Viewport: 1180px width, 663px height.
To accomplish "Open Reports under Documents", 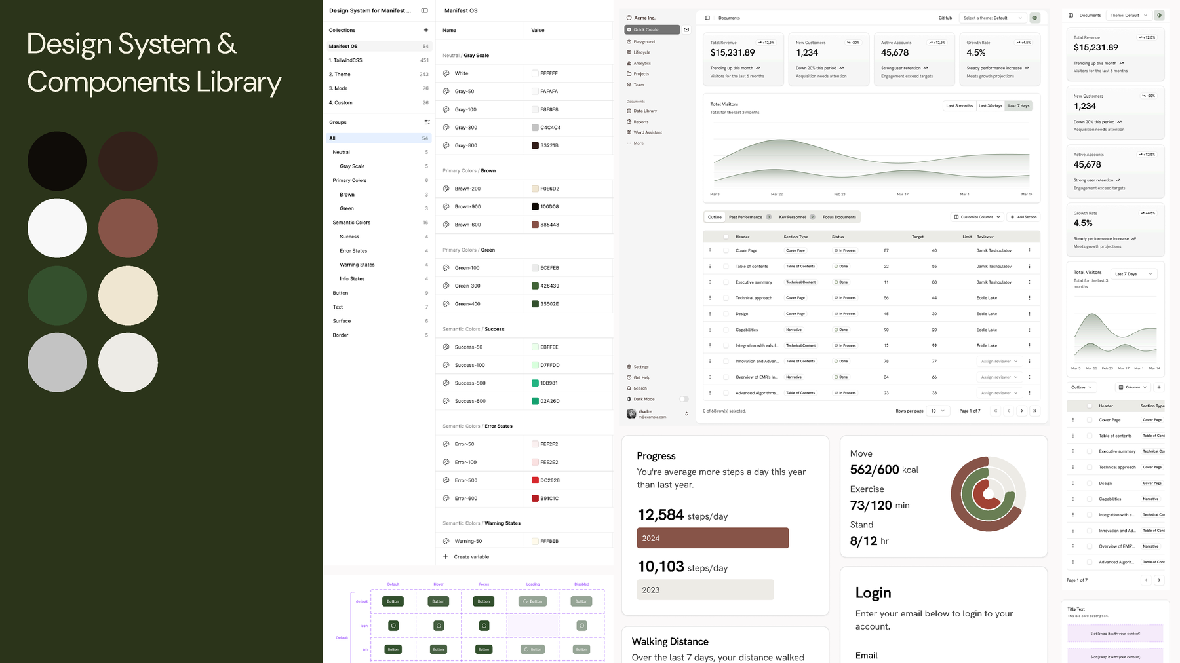I will (638, 122).
